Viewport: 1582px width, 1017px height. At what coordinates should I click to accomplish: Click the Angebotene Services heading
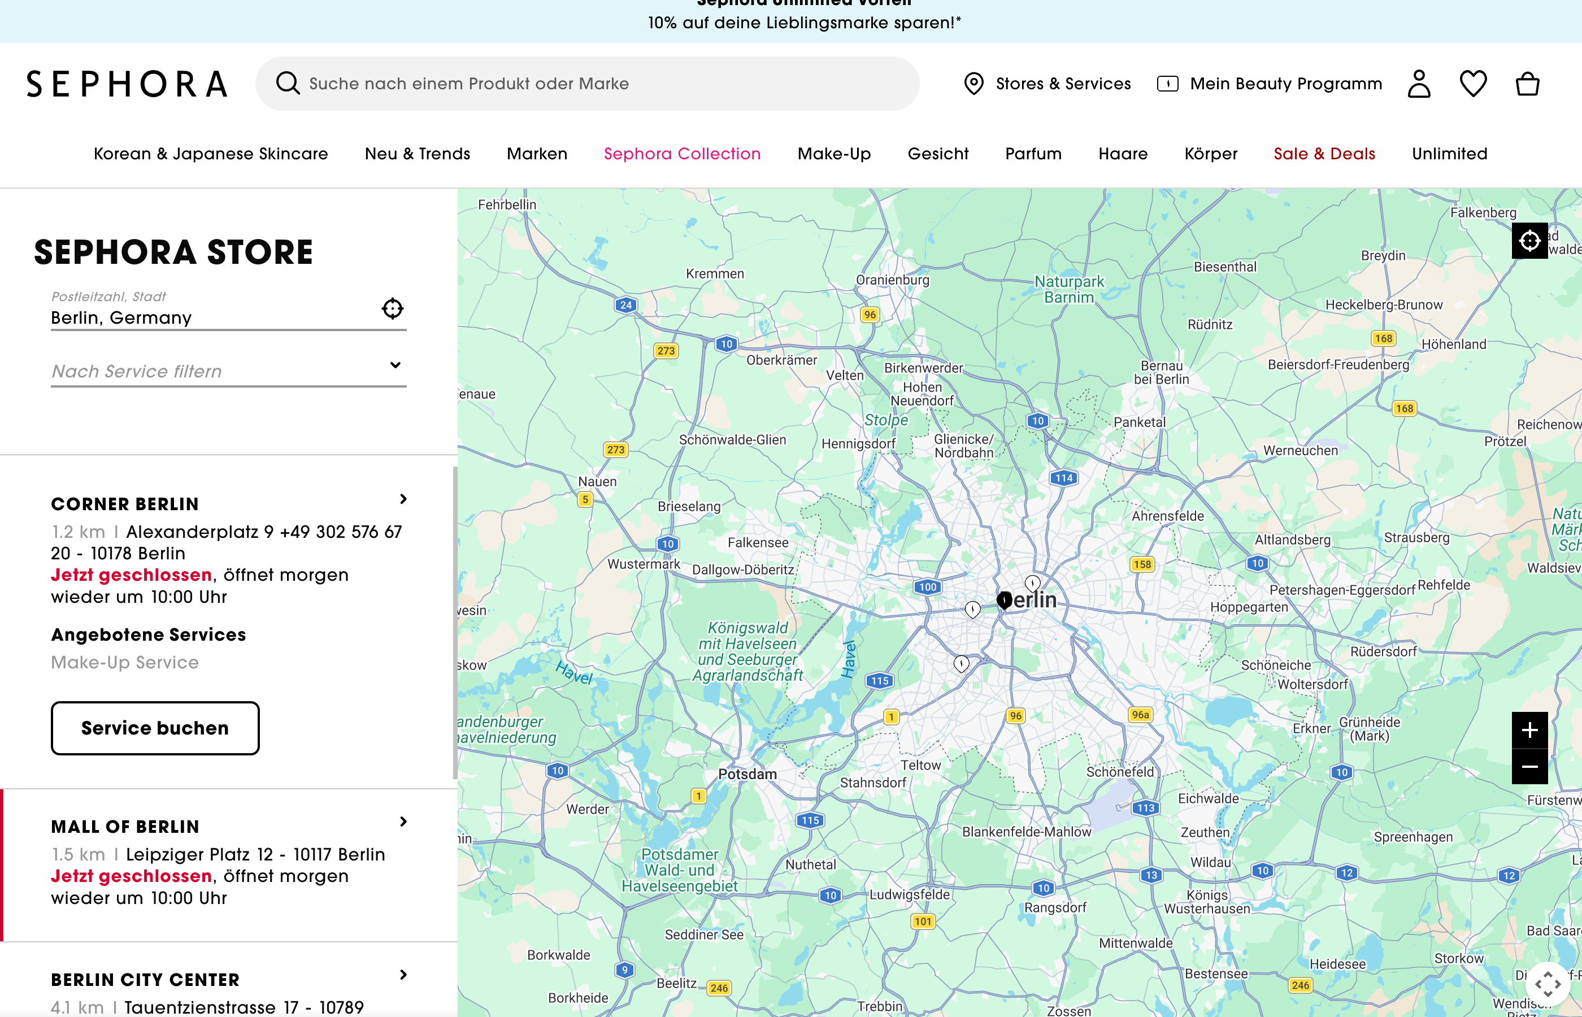(149, 634)
